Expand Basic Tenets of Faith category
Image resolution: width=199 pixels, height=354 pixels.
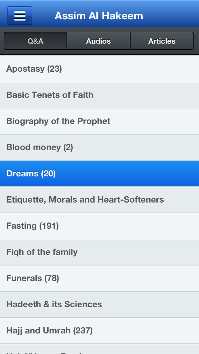click(99, 95)
